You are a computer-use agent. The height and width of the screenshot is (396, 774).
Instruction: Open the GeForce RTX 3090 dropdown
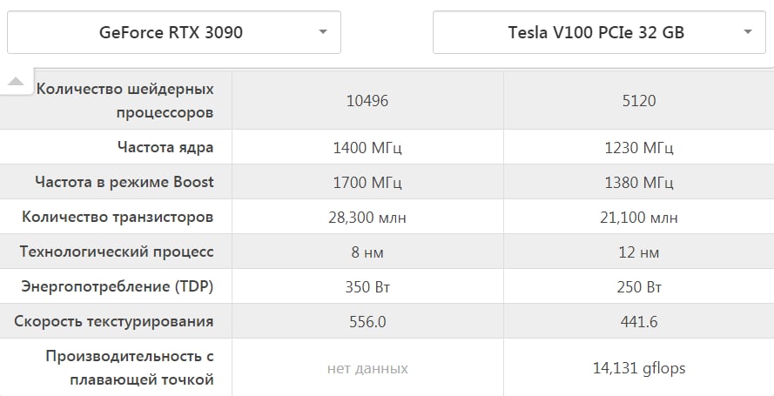pyautogui.click(x=174, y=32)
